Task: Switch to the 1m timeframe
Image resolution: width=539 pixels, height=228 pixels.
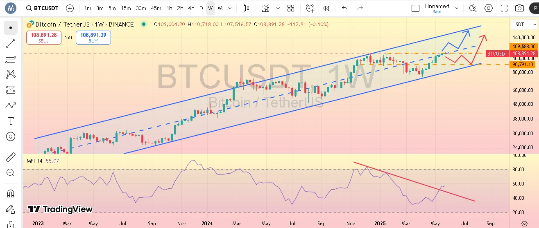Action: click(88, 8)
